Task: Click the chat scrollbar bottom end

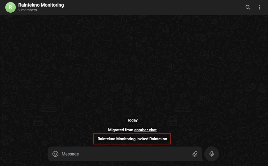Action: pyautogui.click(x=267, y=143)
